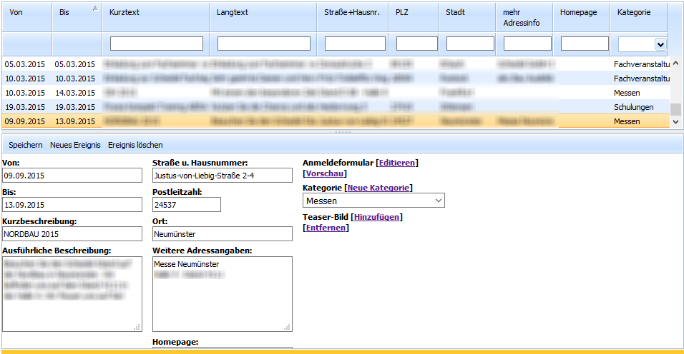Click the Bis column sort arrow

(x=96, y=8)
